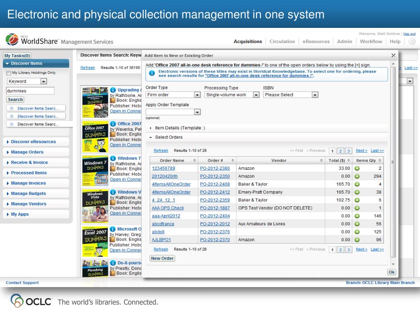Add item to aaa-April2012 order plus icon
The width and height of the screenshot is (420, 315).
pyautogui.click(x=357, y=216)
